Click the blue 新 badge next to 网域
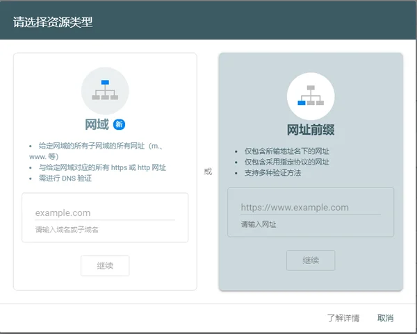 point(119,124)
